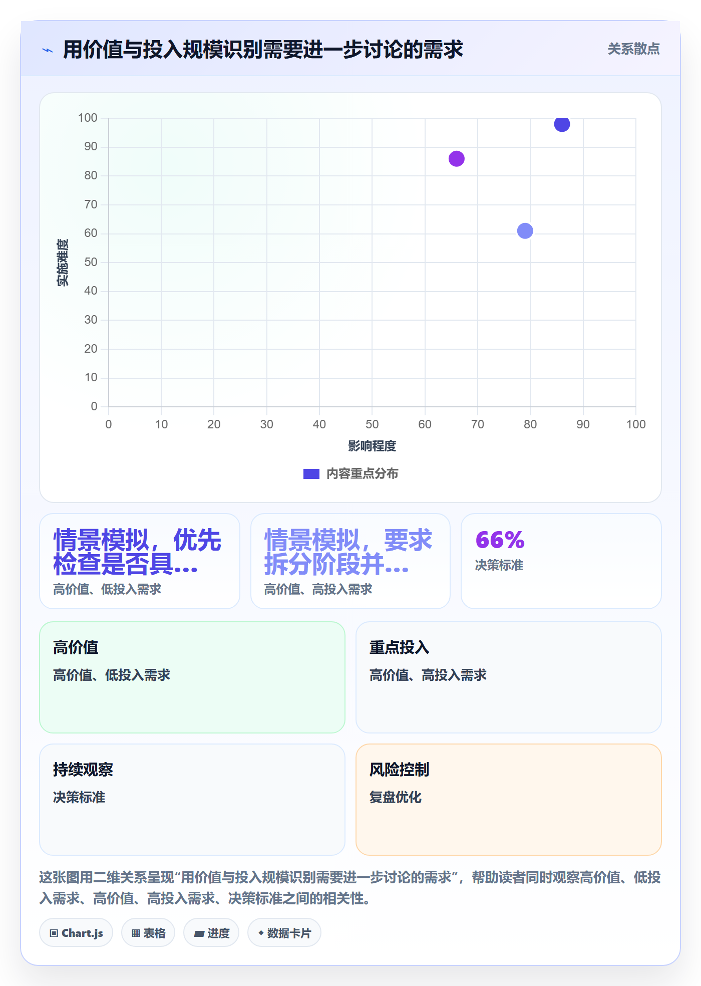
Task: Select the dark blue scatter point near 86
Action: [562, 124]
